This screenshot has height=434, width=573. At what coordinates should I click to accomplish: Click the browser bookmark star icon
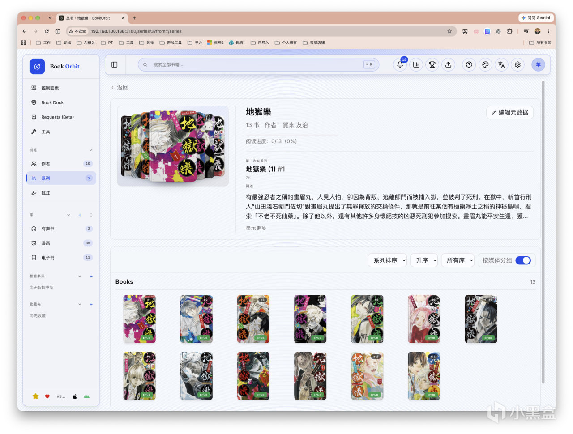click(449, 31)
